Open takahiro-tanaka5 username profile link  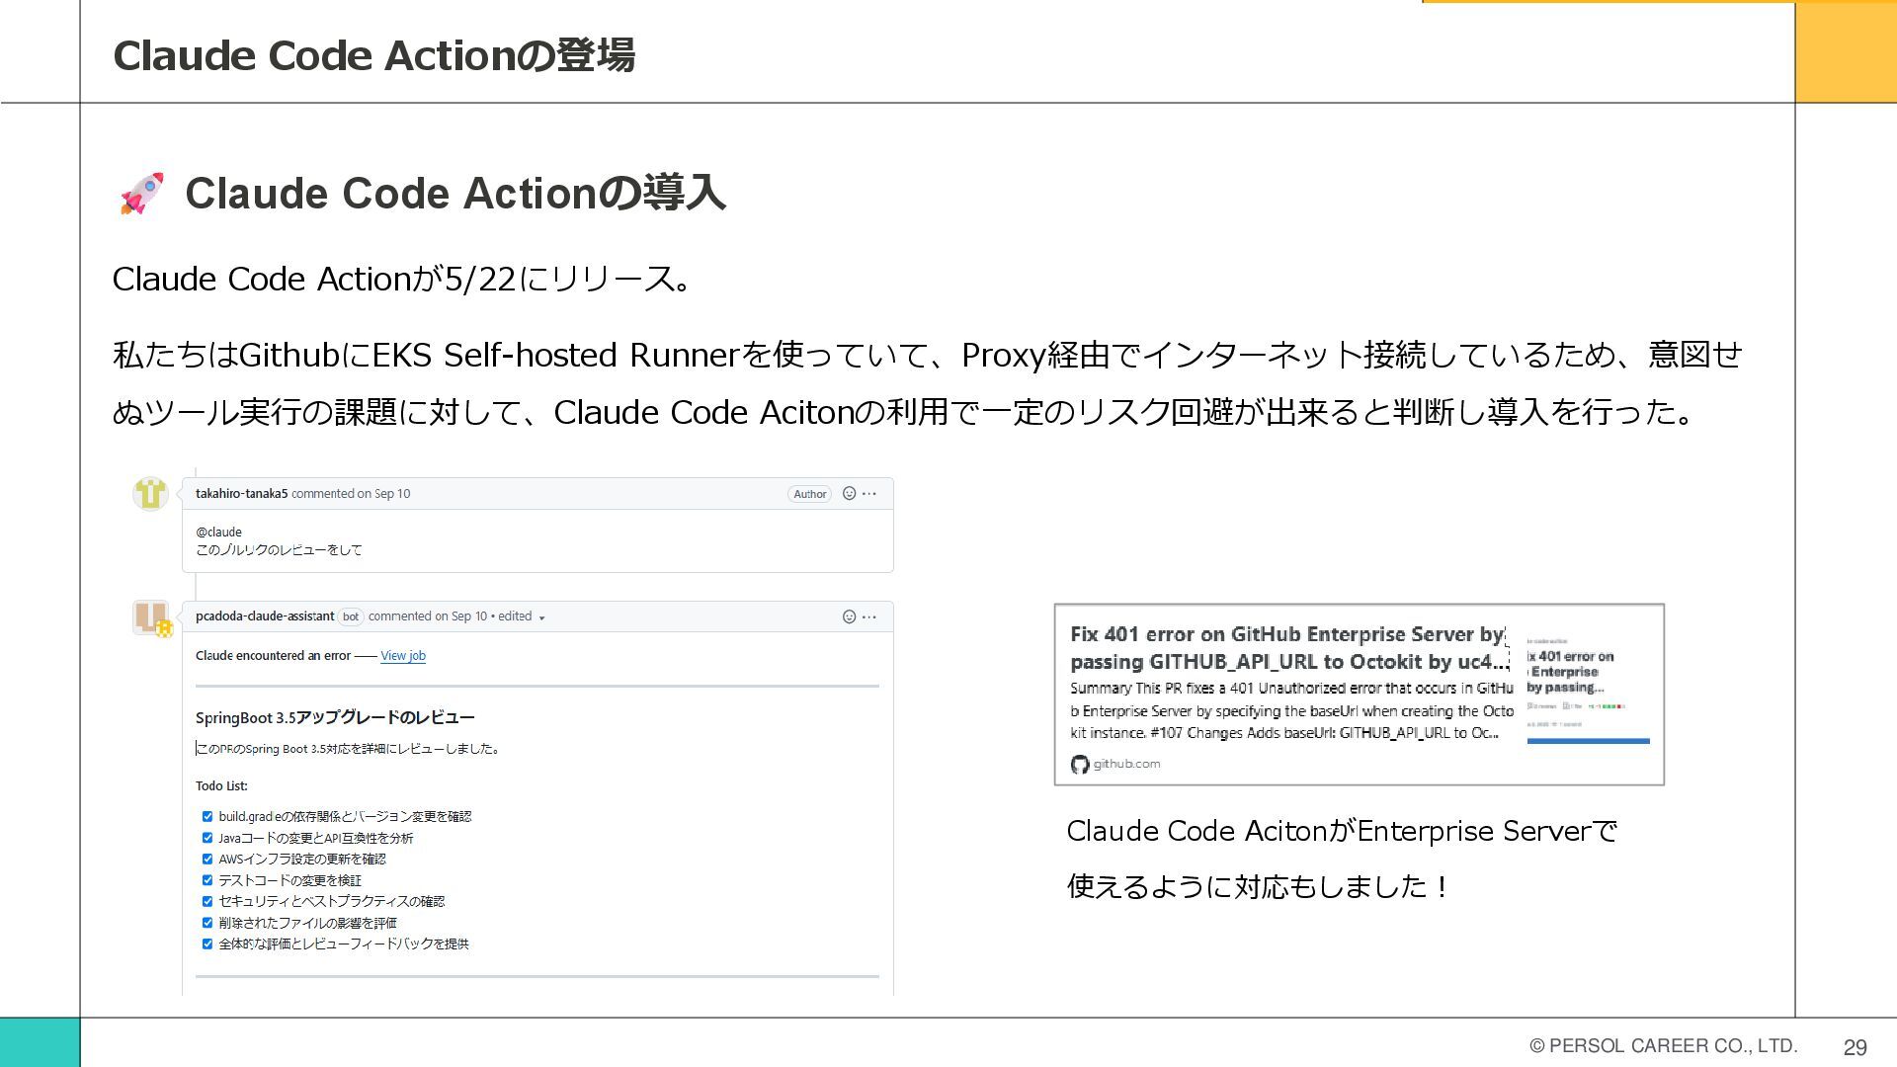pos(241,493)
